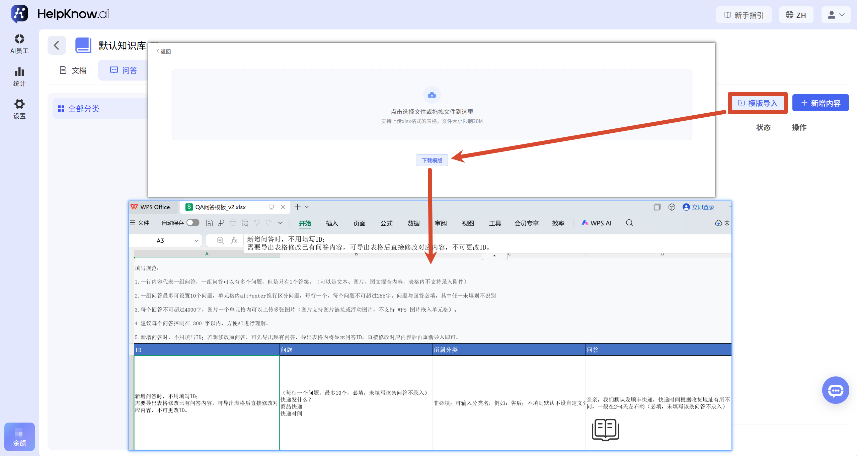Expand the quick access toolbar chevron

[x=281, y=223]
